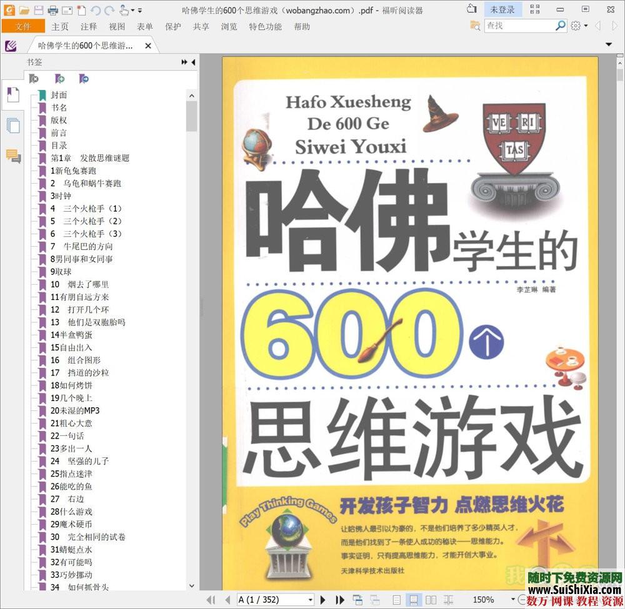Collapse the bookmarks panel with the left arrow
Viewport: 625px width, 609px height.
pyautogui.click(x=193, y=62)
